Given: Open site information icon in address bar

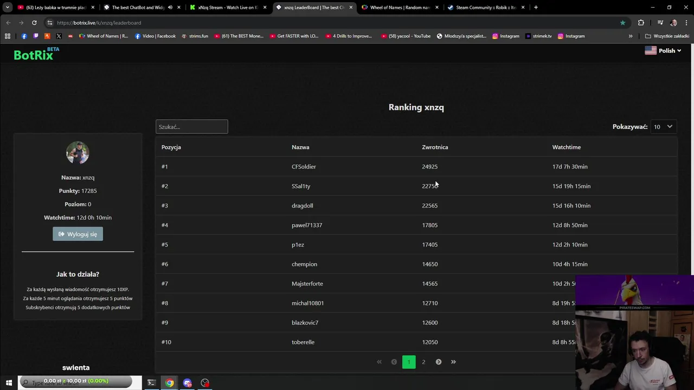Looking at the screenshot, I should (50, 23).
